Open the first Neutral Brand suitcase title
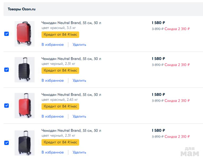 [x=71, y=23]
